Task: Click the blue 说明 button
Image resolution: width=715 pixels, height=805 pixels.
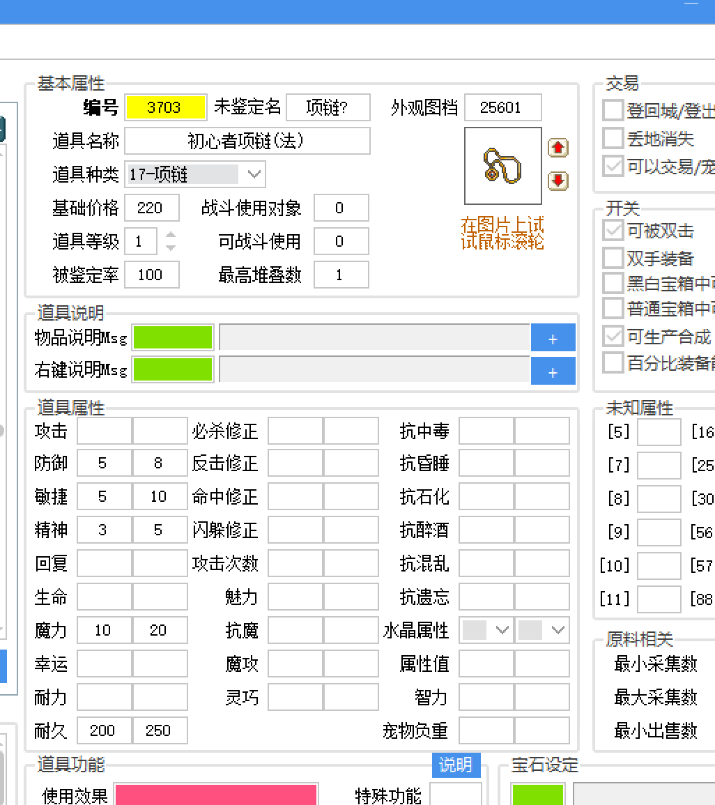Action: 456,765
